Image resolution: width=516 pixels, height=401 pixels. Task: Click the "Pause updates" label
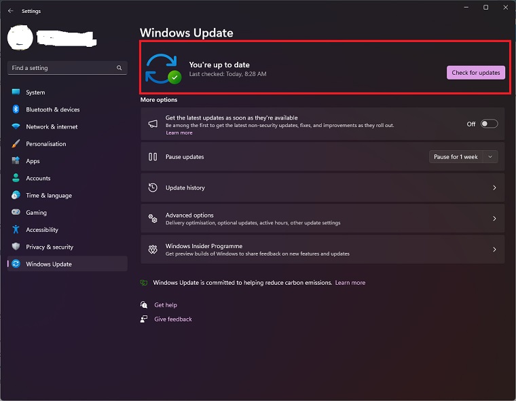pyautogui.click(x=185, y=157)
